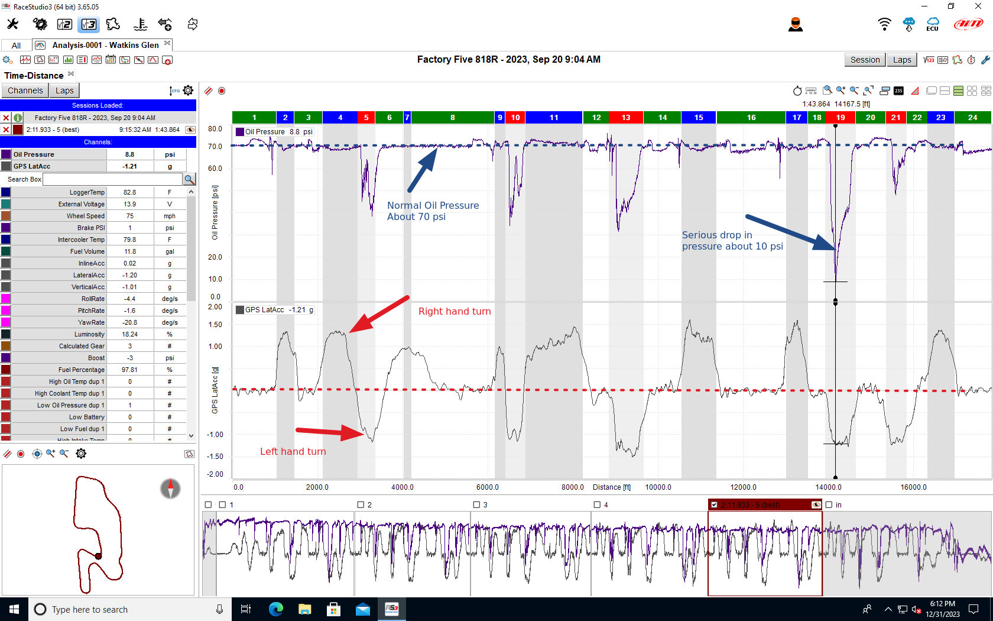Open the Time-Distance panel gear settings
The height and width of the screenshot is (621, 993).
[188, 90]
